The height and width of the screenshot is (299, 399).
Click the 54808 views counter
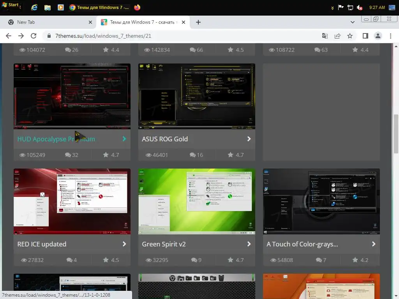point(282,260)
